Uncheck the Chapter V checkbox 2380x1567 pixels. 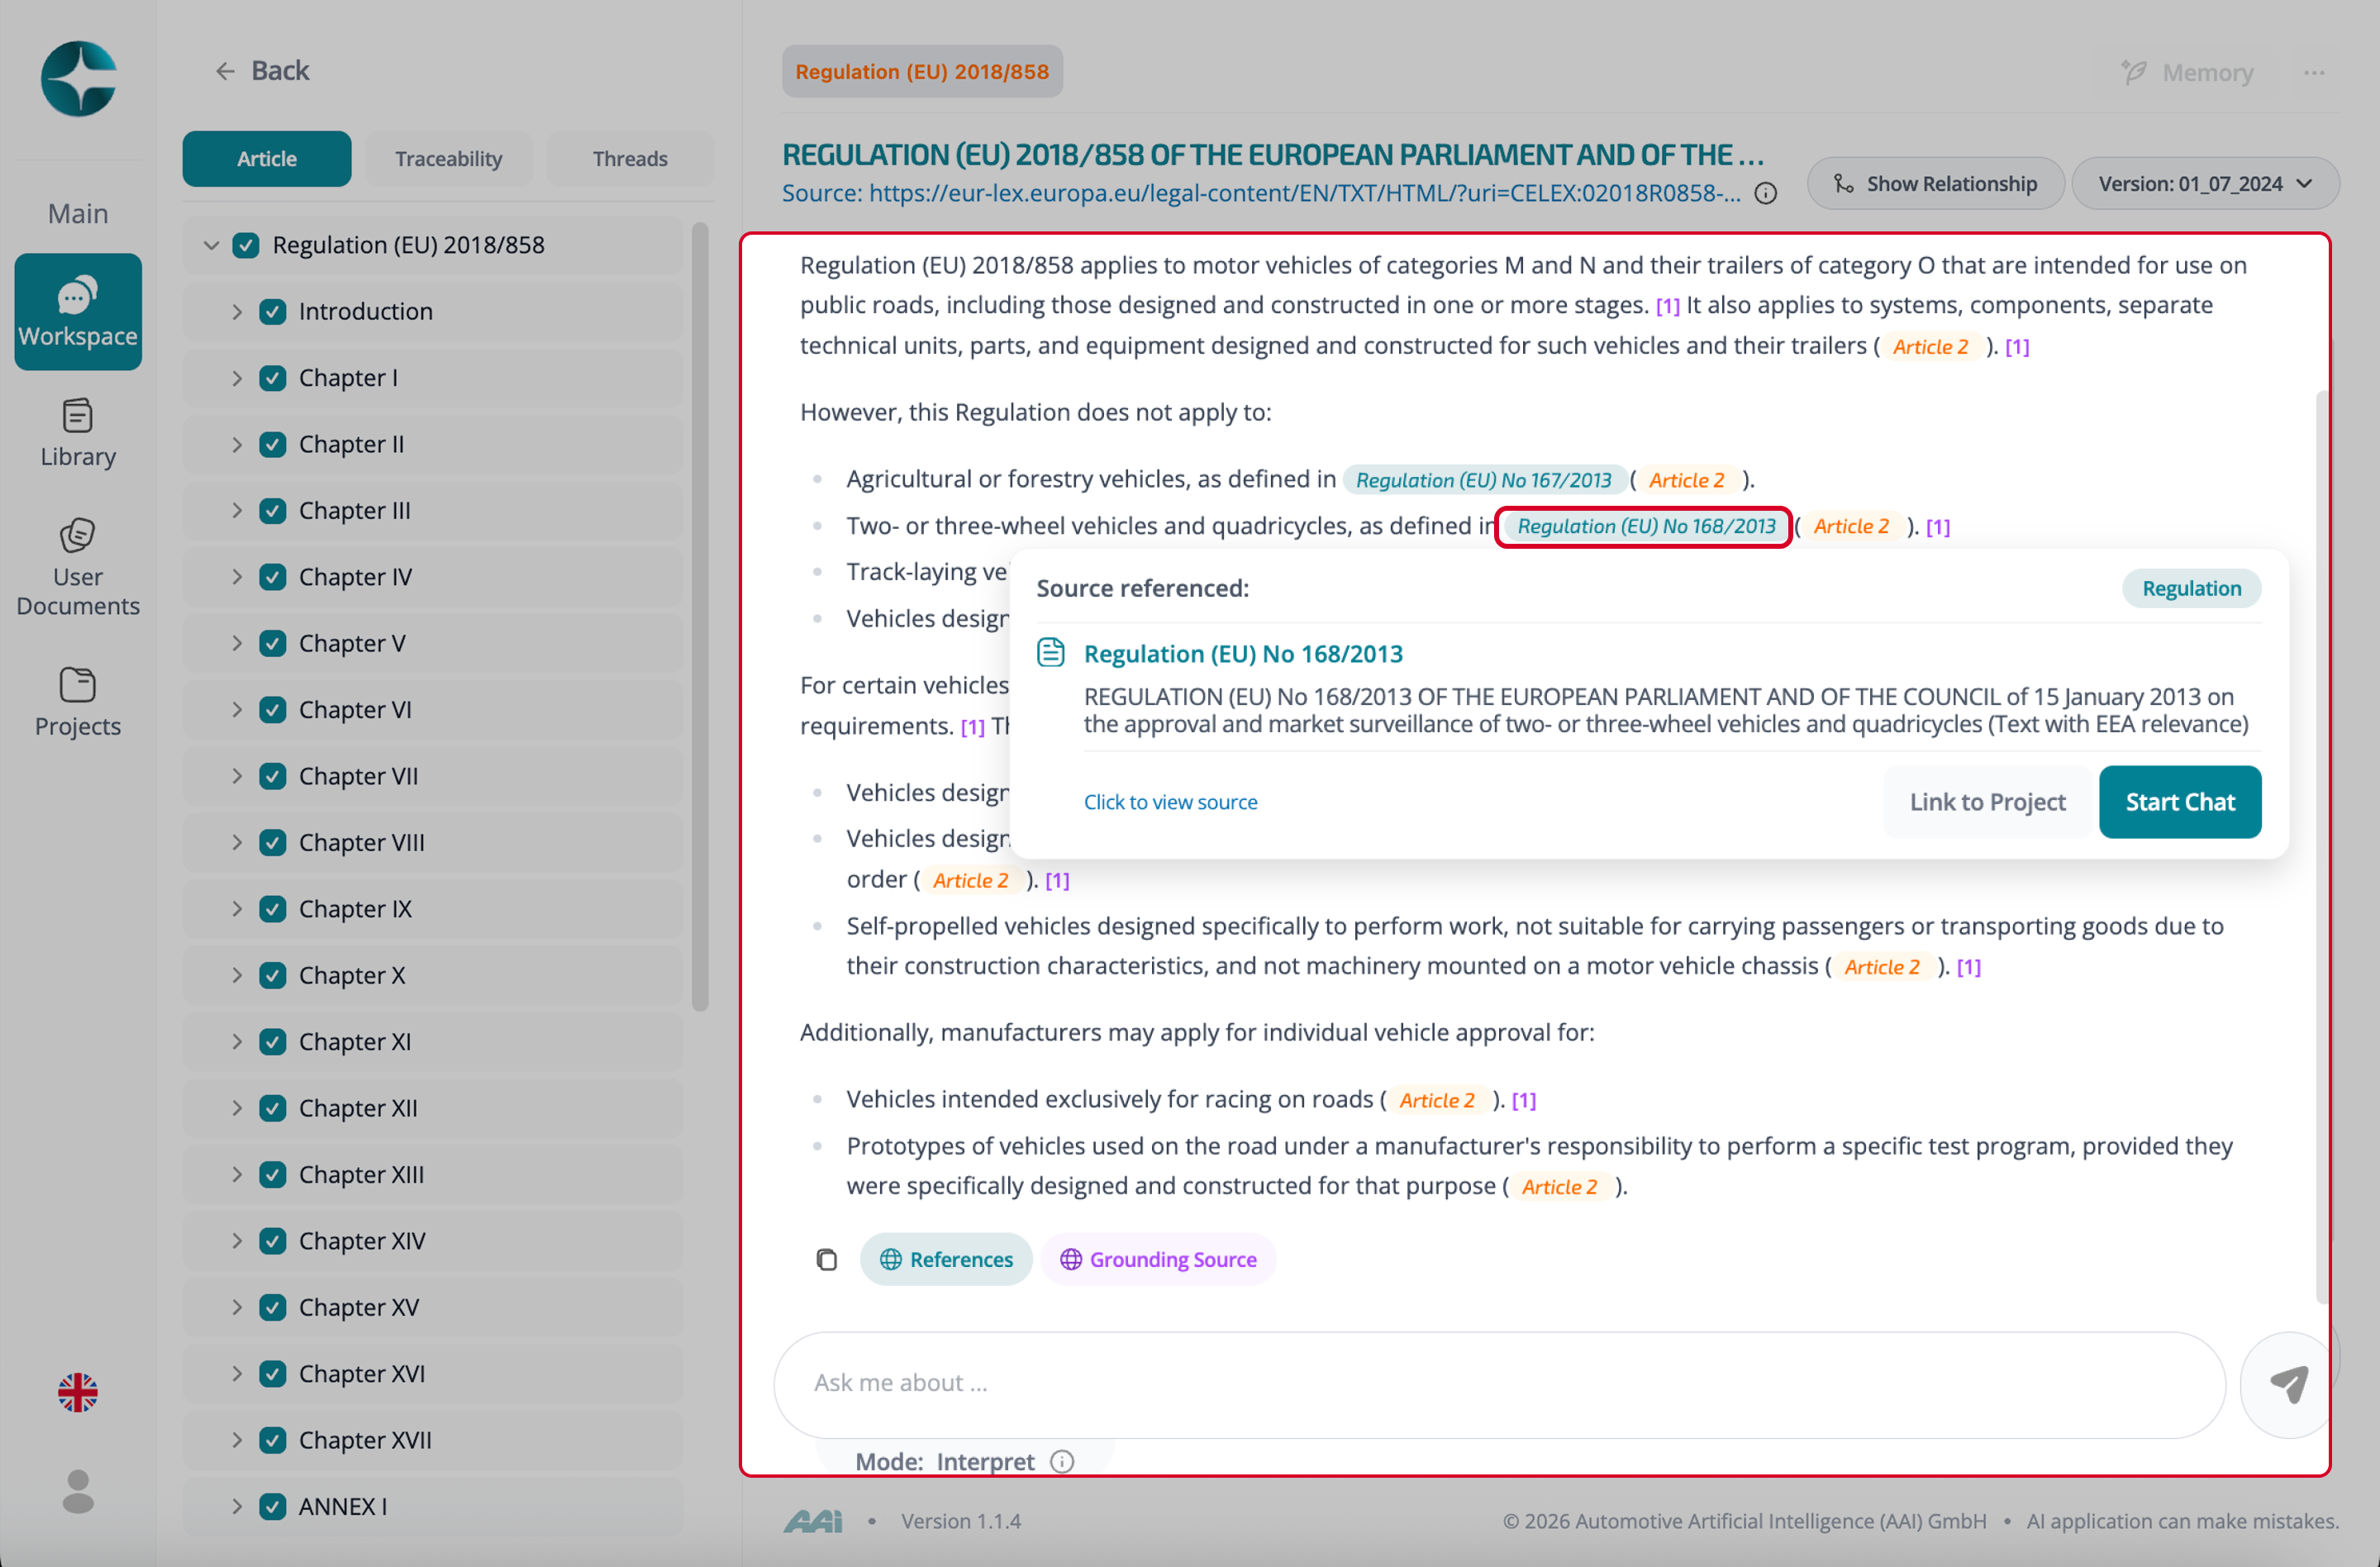coord(272,643)
